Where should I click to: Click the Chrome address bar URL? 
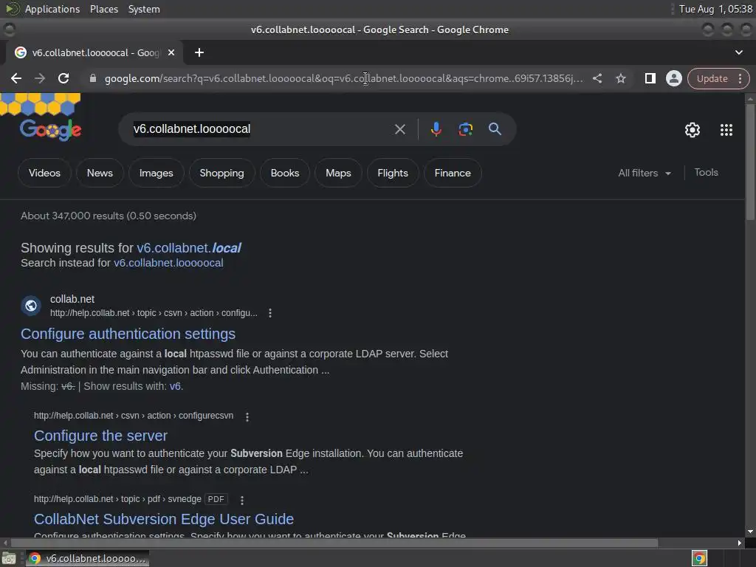343,78
